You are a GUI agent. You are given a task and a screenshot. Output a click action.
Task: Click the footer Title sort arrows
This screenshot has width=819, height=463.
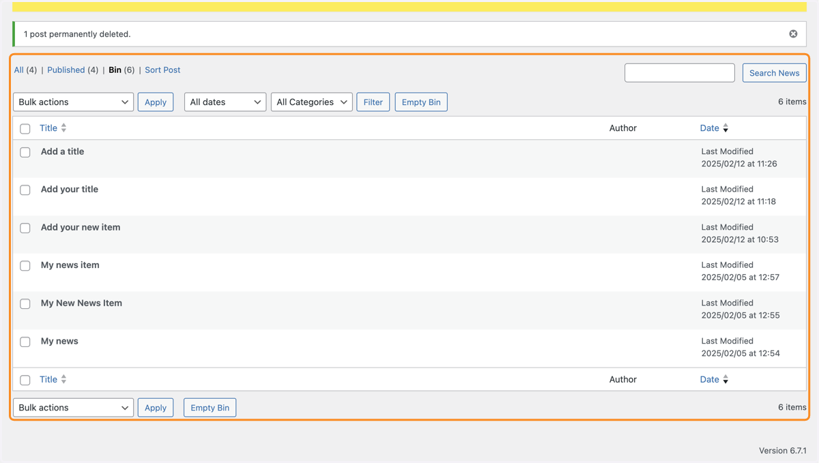[63, 379]
